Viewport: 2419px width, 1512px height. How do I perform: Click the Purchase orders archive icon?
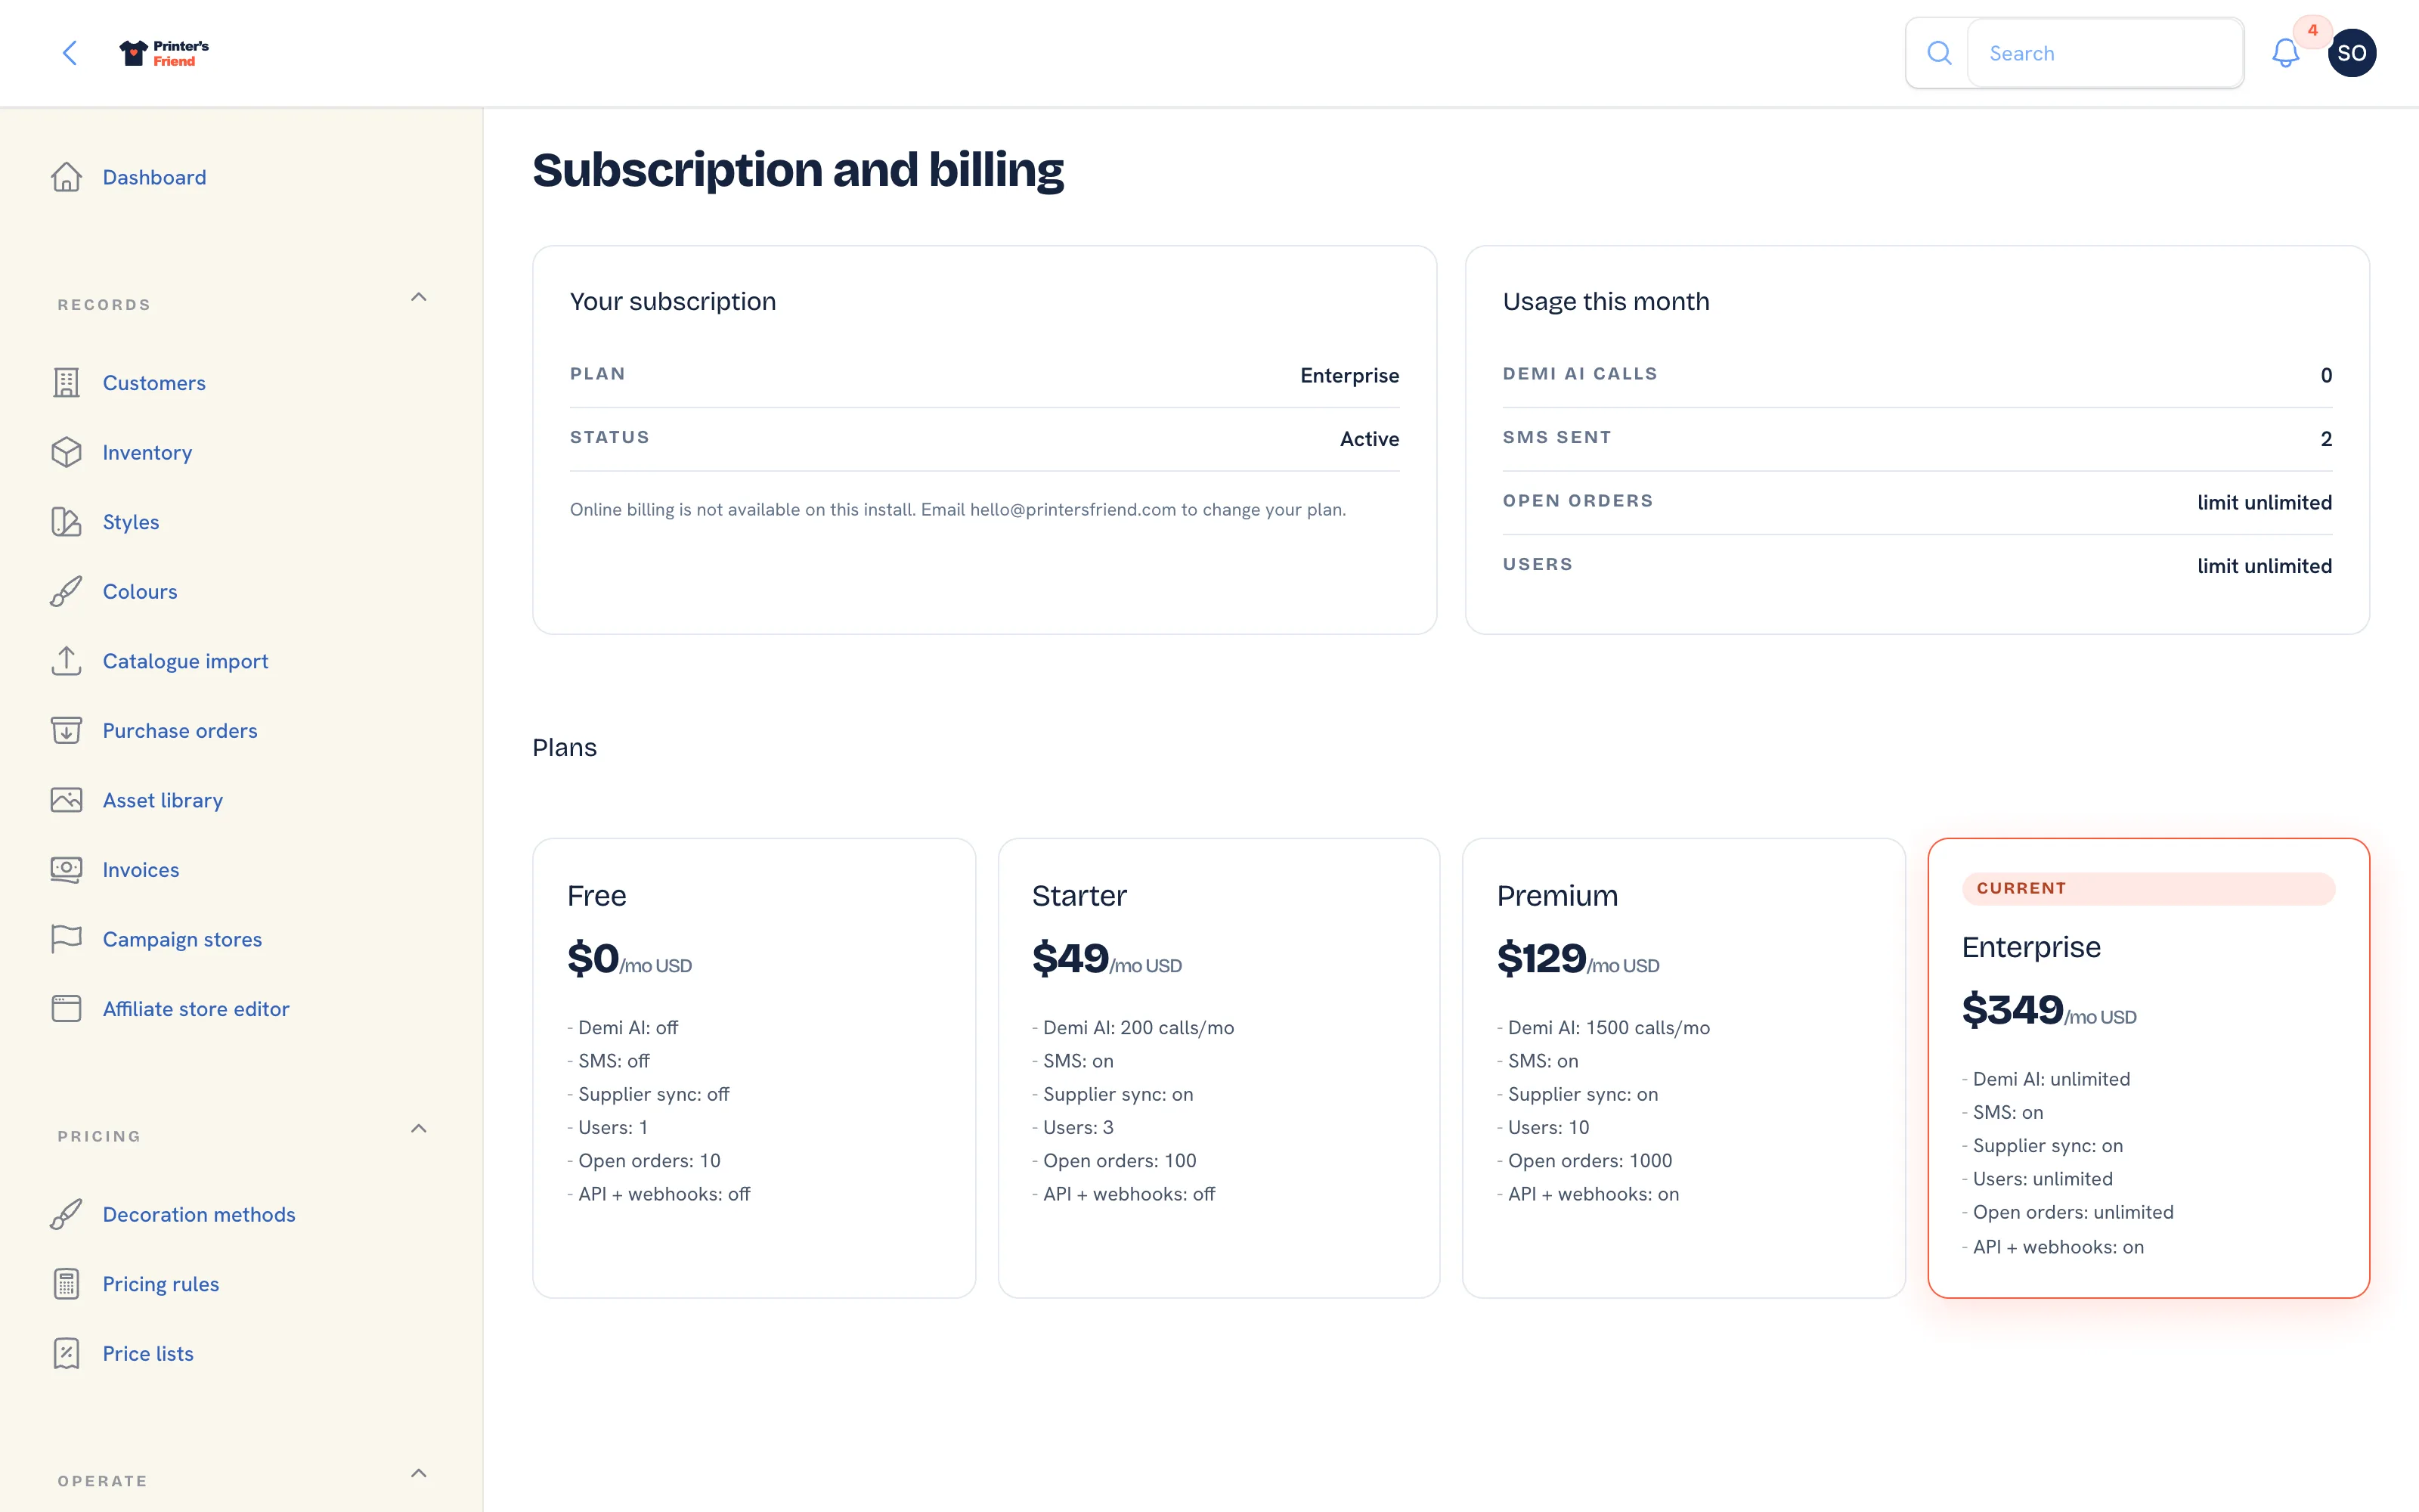click(66, 730)
